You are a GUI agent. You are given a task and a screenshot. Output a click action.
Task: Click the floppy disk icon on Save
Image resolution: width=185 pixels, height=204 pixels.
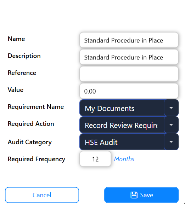(134, 195)
